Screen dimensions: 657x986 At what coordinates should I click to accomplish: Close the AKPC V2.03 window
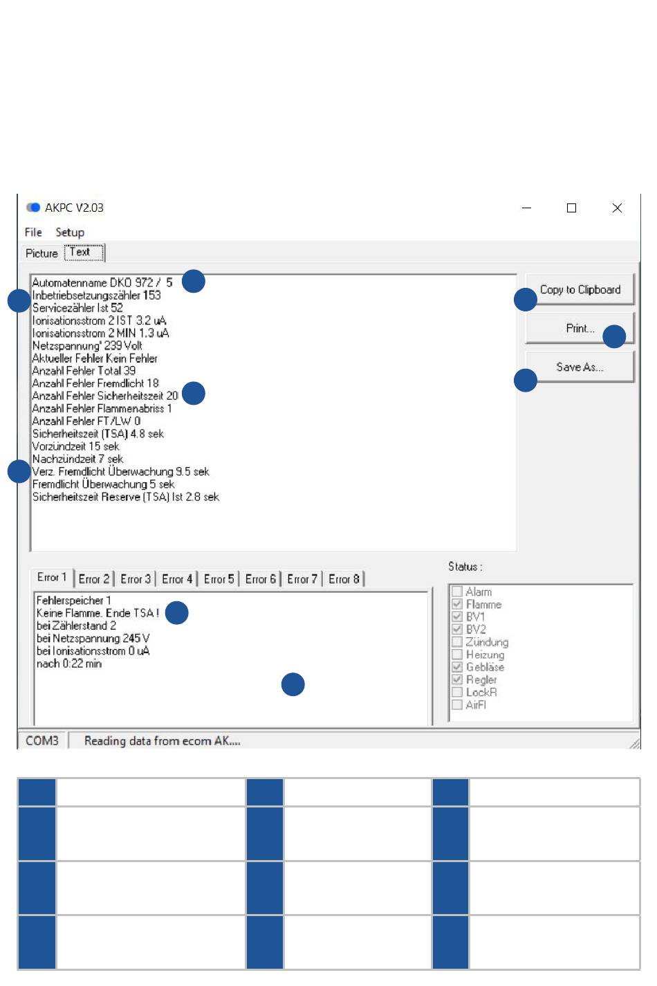coord(617,208)
